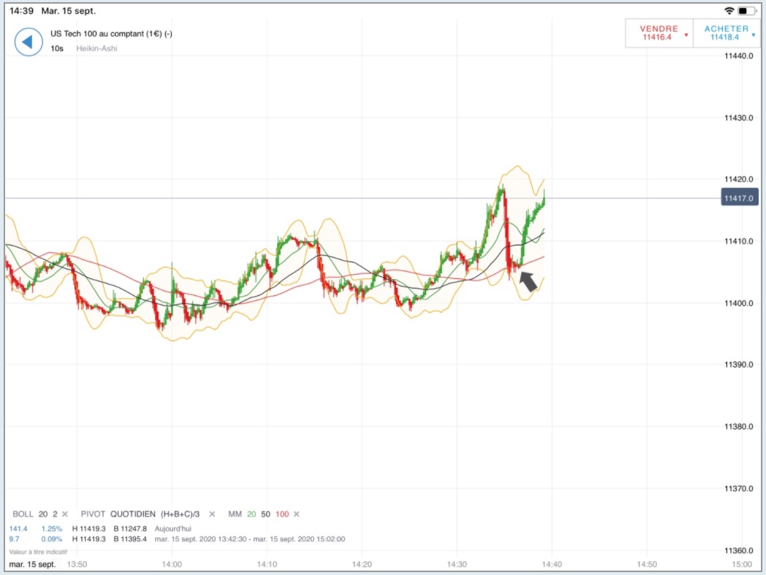Click the US Tech 100 instrument title
This screenshot has height=575, width=766.
(111, 34)
